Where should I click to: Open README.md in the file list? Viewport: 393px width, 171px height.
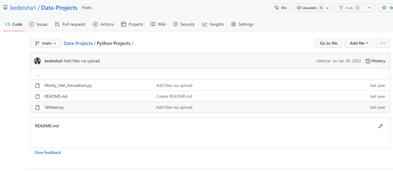pyautogui.click(x=56, y=96)
